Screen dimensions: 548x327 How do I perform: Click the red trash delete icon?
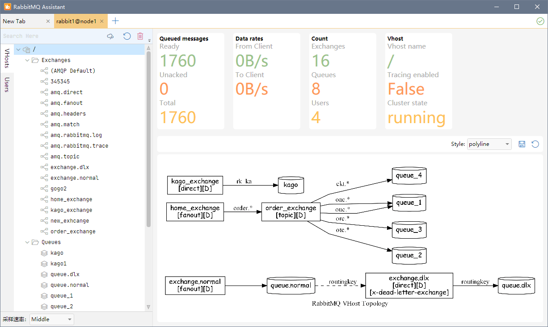pyautogui.click(x=140, y=36)
